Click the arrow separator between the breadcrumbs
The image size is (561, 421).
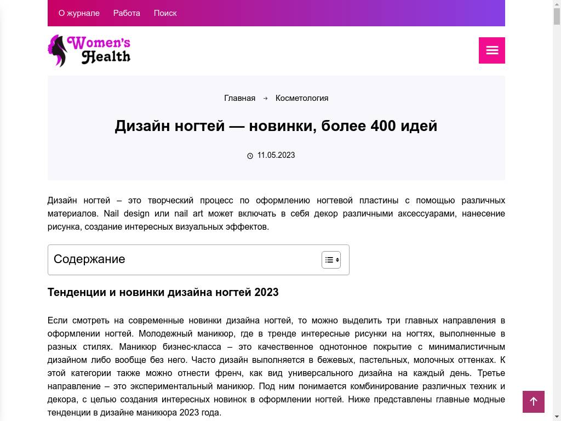(265, 98)
